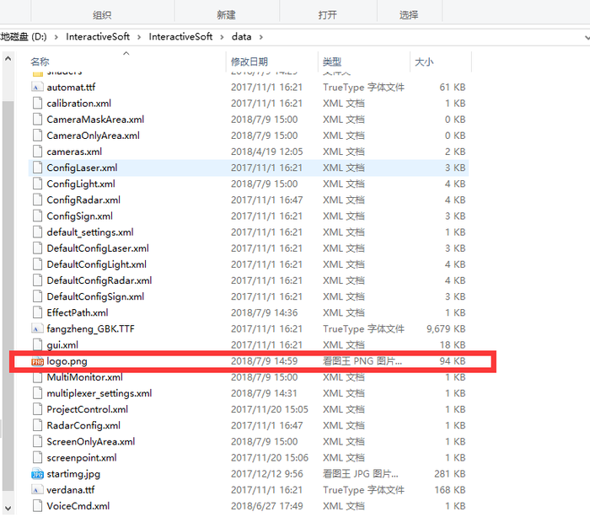Click the MultiMonitor.xml file icon
Viewport: 590px width, 517px height.
(x=37, y=377)
